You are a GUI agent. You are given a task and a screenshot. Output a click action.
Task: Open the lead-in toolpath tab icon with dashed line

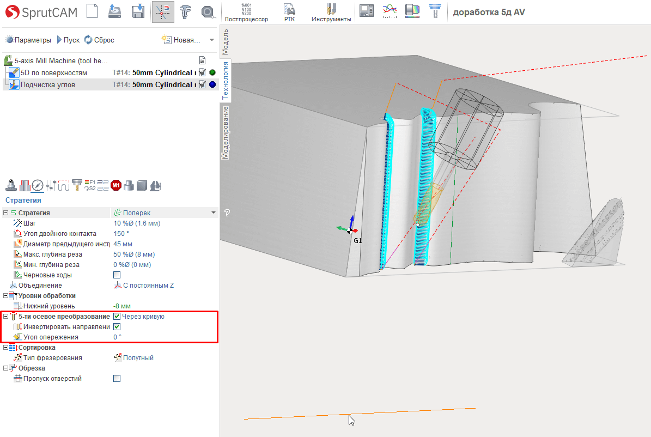click(x=64, y=185)
